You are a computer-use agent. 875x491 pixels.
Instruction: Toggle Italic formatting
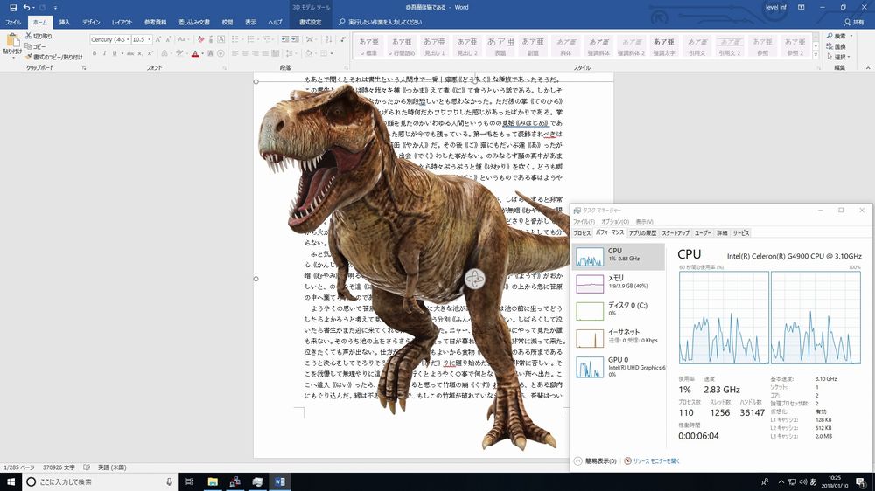pyautogui.click(x=105, y=54)
